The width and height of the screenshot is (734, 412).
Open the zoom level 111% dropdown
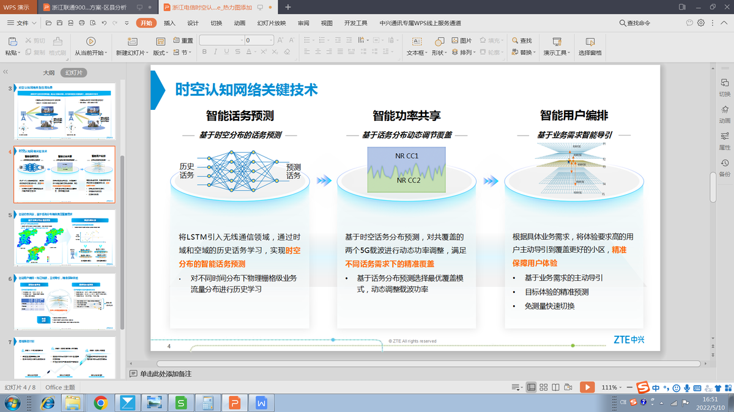(612, 388)
